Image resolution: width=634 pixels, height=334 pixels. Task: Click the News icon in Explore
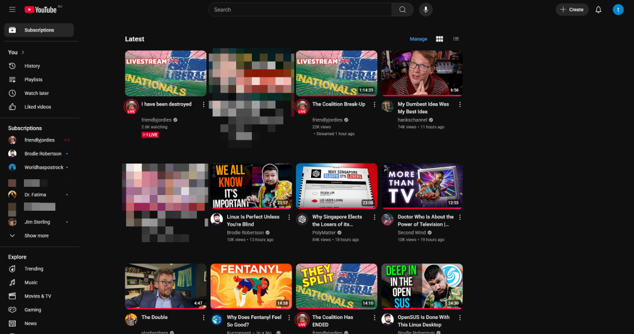13,323
